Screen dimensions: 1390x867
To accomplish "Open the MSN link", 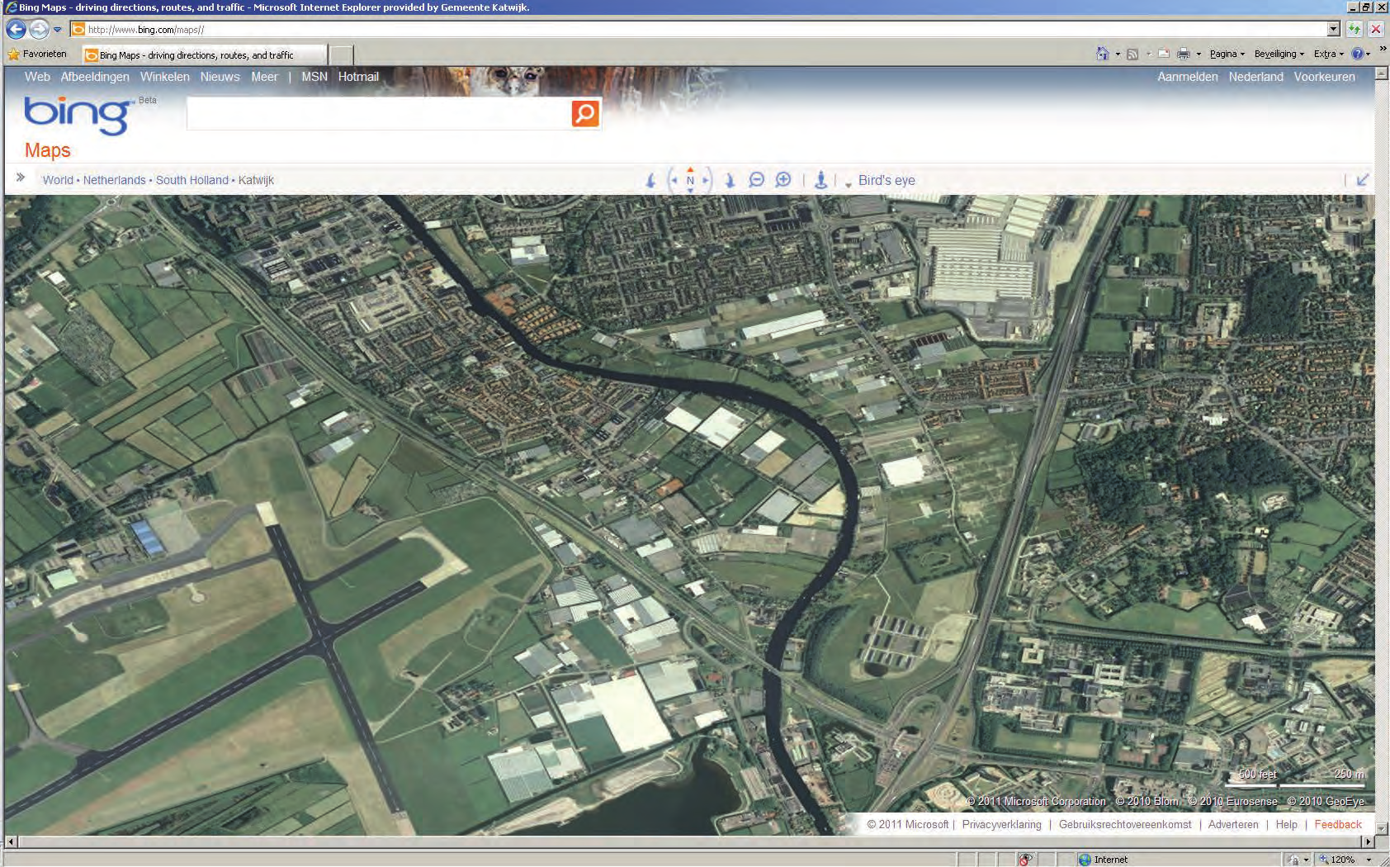I will pos(314,77).
